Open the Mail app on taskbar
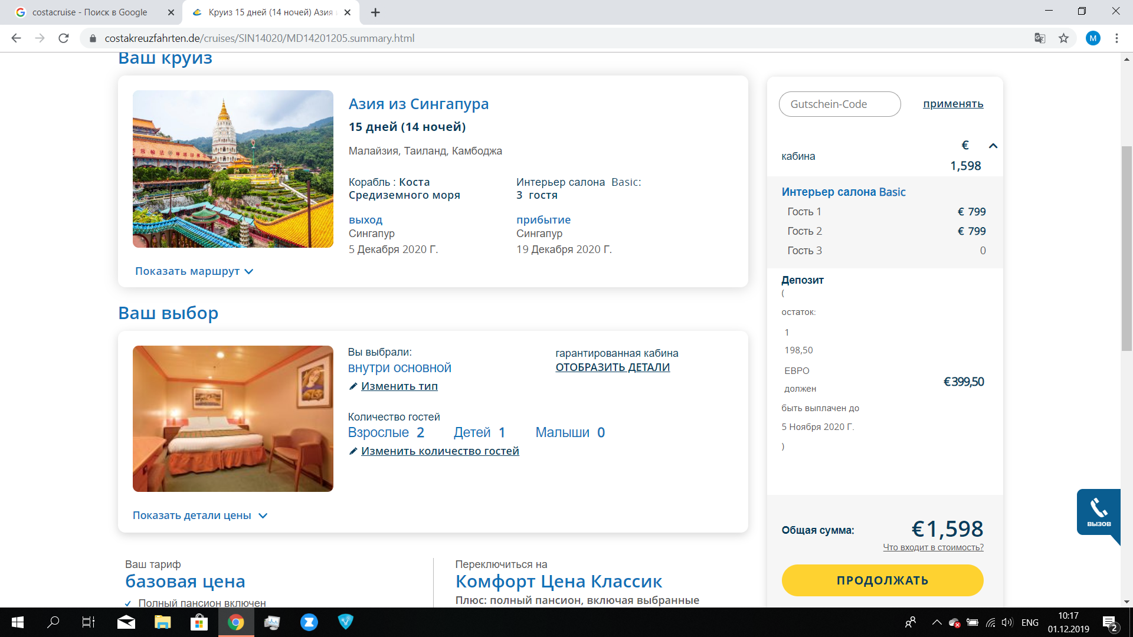Screen dimensions: 1133x637 (x=126, y=622)
